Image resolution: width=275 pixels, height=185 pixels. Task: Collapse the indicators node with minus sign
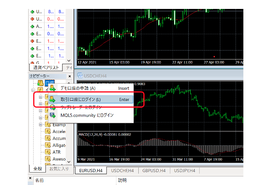point(33,90)
